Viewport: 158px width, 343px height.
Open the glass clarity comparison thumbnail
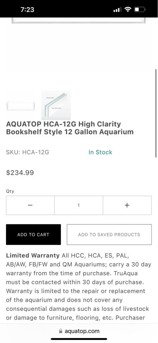pyautogui.click(x=56, y=105)
